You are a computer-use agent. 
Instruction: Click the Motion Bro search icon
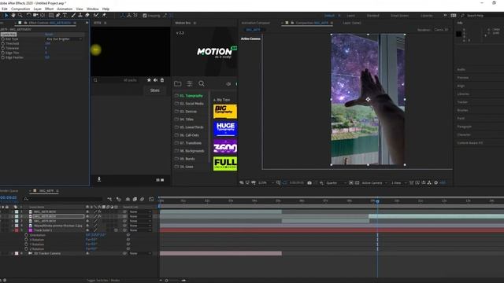pyautogui.click(x=202, y=84)
